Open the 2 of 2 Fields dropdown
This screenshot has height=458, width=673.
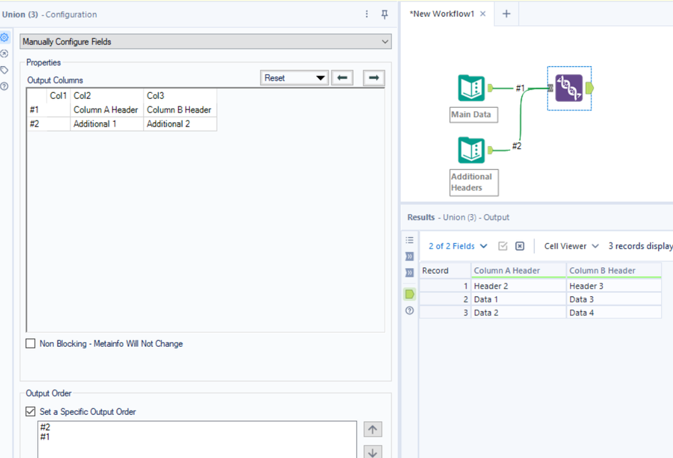click(x=458, y=246)
